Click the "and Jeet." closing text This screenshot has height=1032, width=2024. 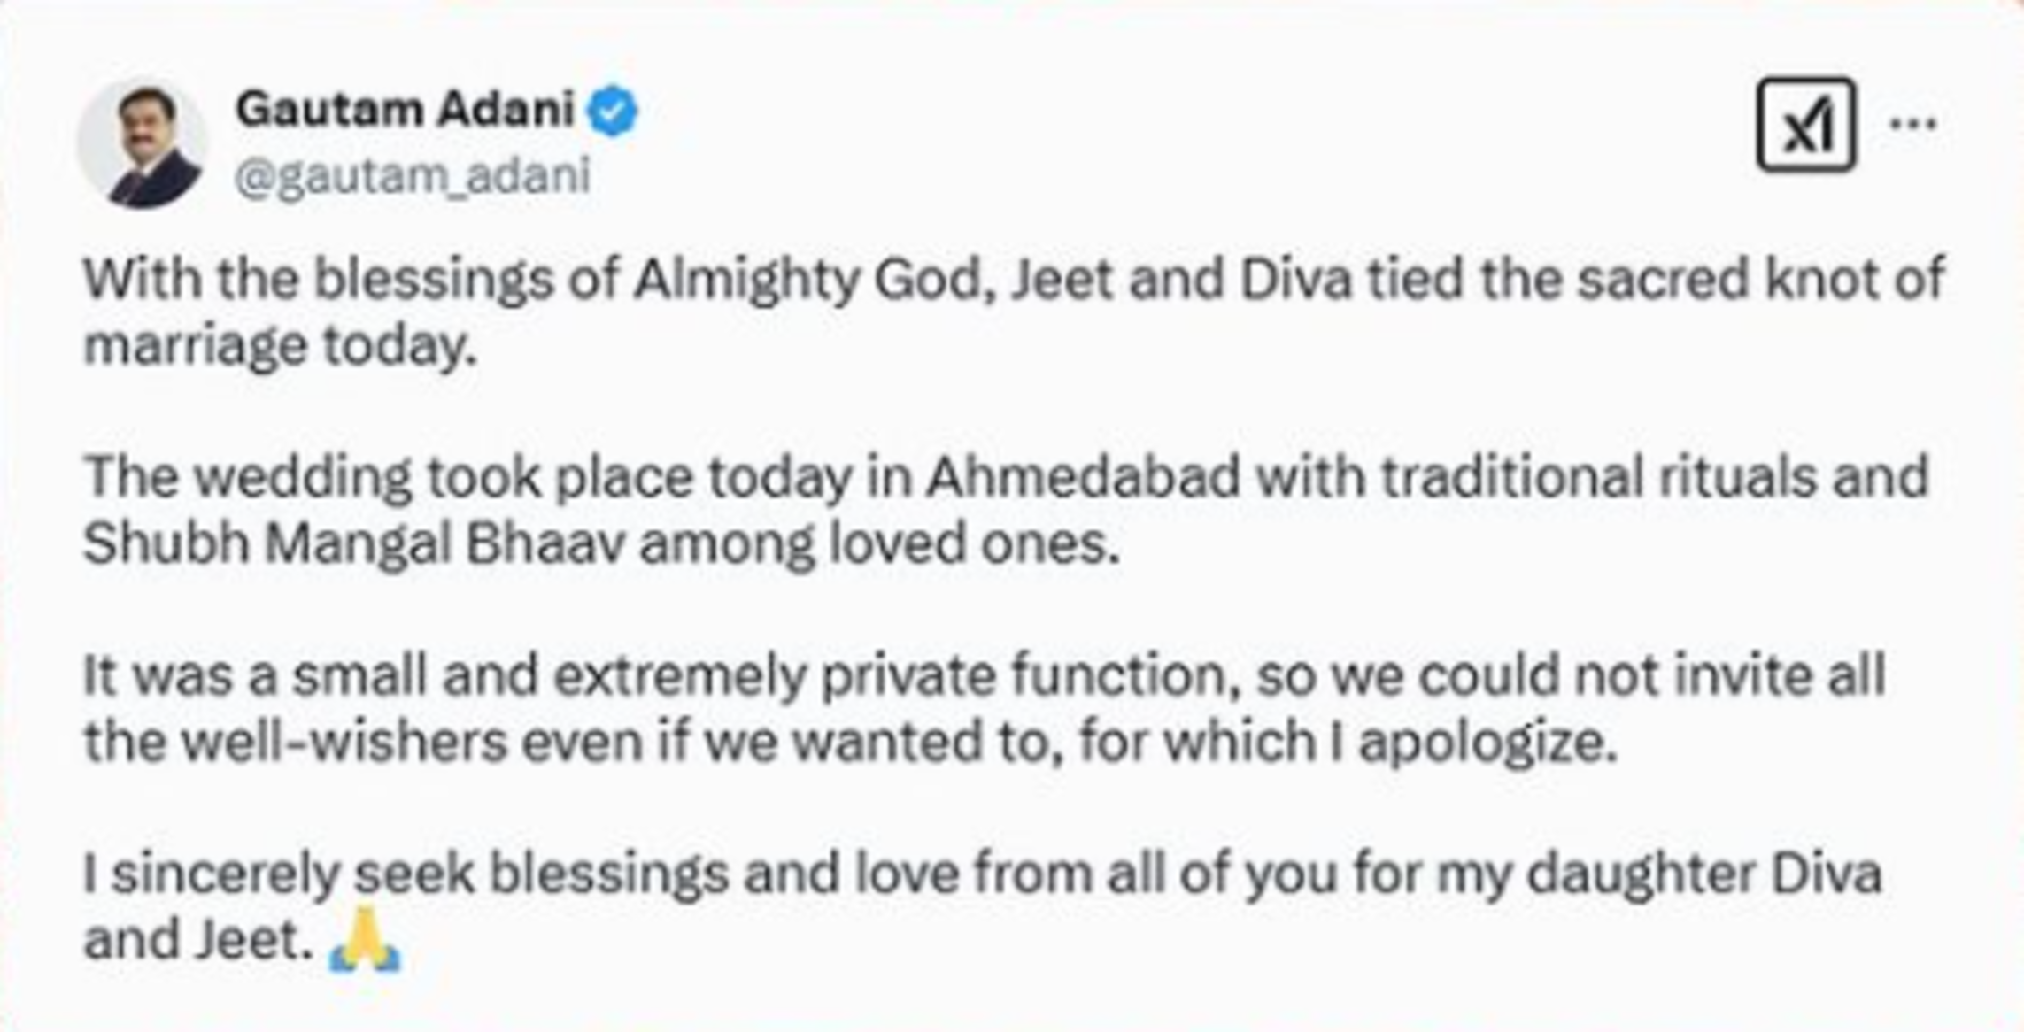coord(198,940)
